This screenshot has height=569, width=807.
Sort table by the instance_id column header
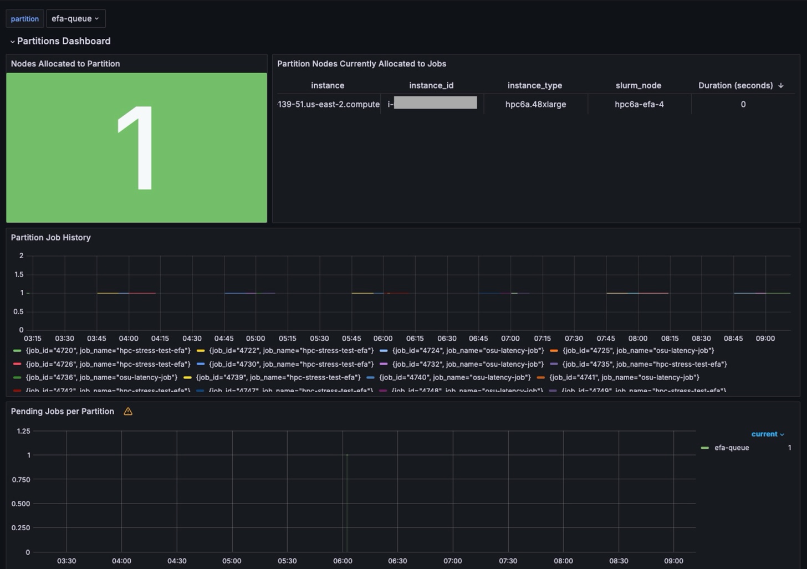click(x=431, y=85)
